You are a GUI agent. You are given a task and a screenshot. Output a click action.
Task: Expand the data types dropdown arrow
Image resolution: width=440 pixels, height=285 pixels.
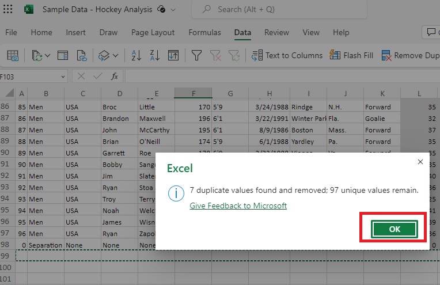115,55
